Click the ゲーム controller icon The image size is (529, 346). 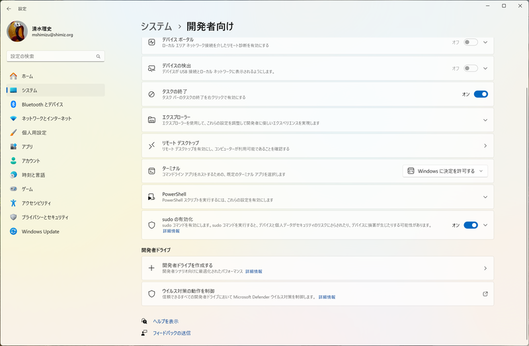pos(13,189)
